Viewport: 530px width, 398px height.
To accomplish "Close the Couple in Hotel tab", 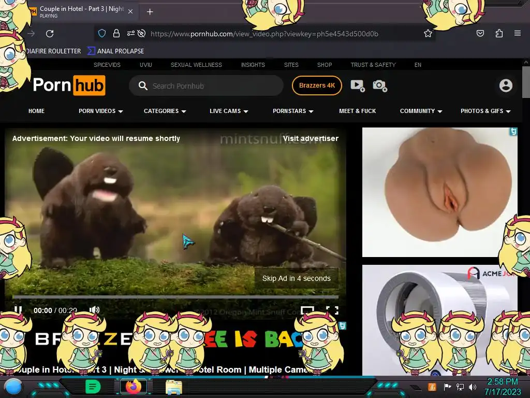I will click(130, 11).
